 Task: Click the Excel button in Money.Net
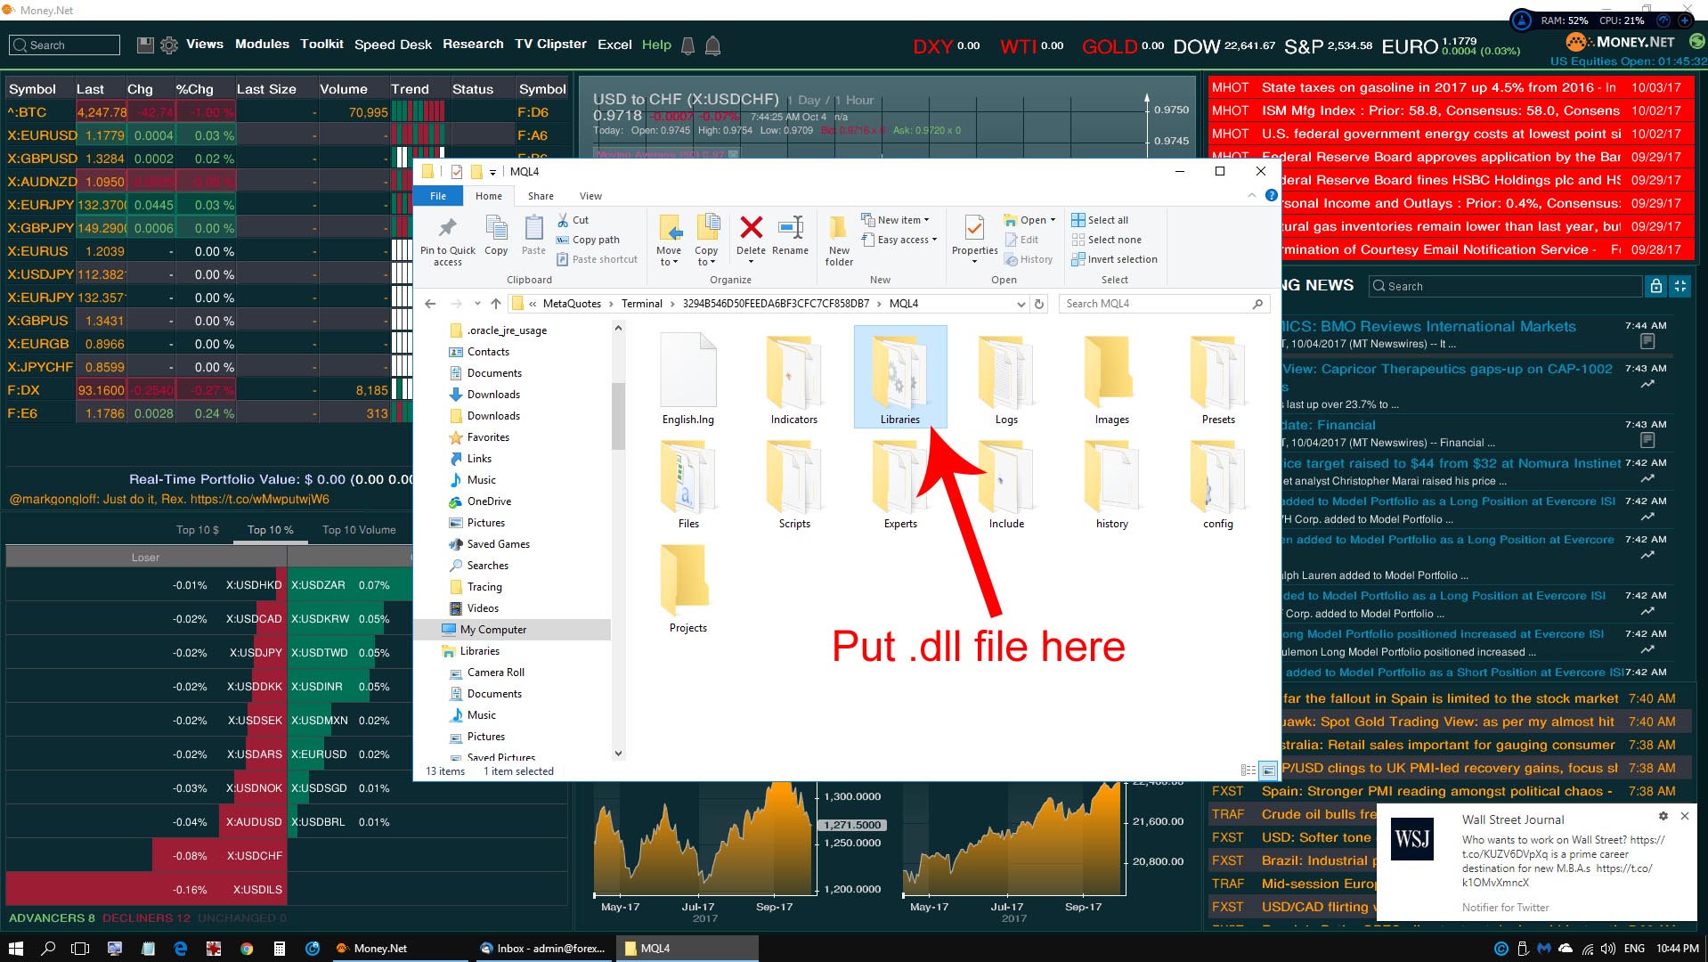pyautogui.click(x=614, y=44)
